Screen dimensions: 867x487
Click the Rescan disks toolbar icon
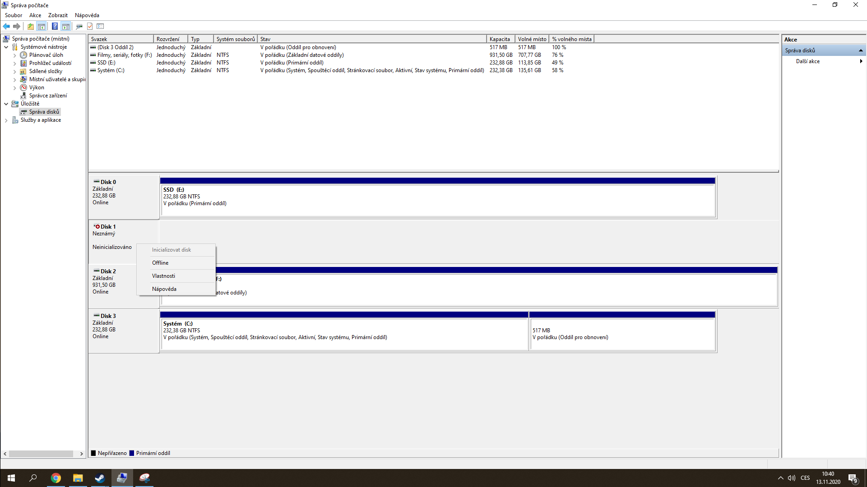click(x=79, y=26)
